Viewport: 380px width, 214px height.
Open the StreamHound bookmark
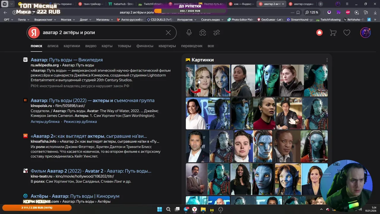pyautogui.click(x=300, y=20)
